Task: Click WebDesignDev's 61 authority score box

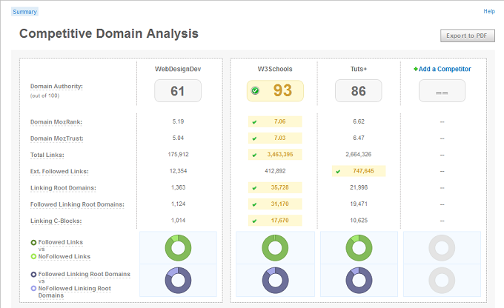Action: coord(178,91)
